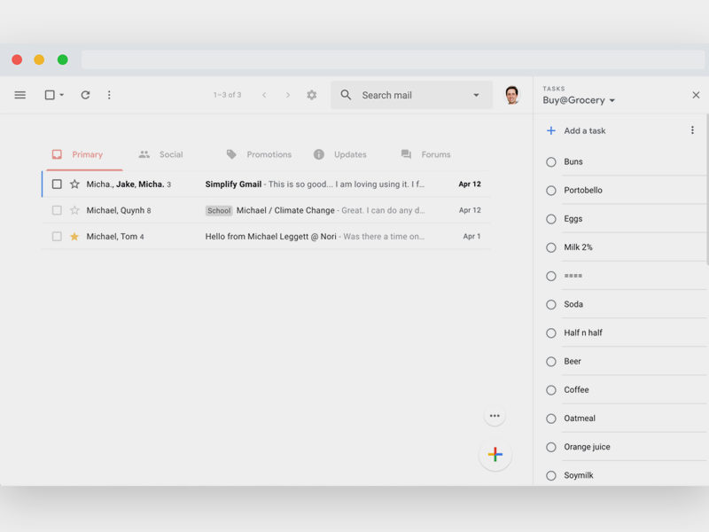Open the user profile avatar
Screen dimensions: 709x532
[x=511, y=95]
